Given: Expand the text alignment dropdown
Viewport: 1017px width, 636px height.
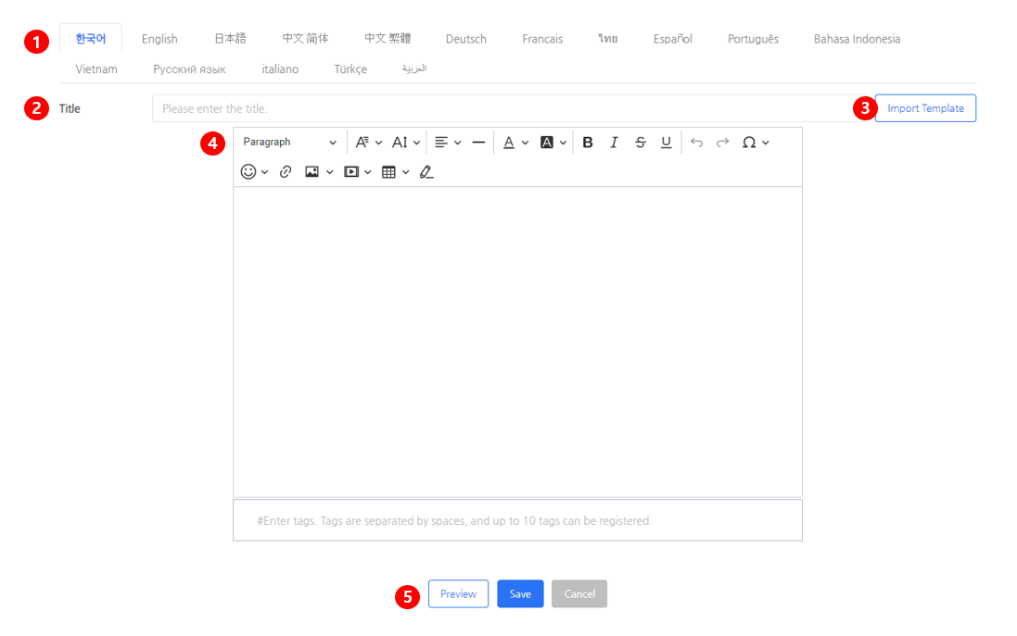Looking at the screenshot, I should tap(448, 143).
